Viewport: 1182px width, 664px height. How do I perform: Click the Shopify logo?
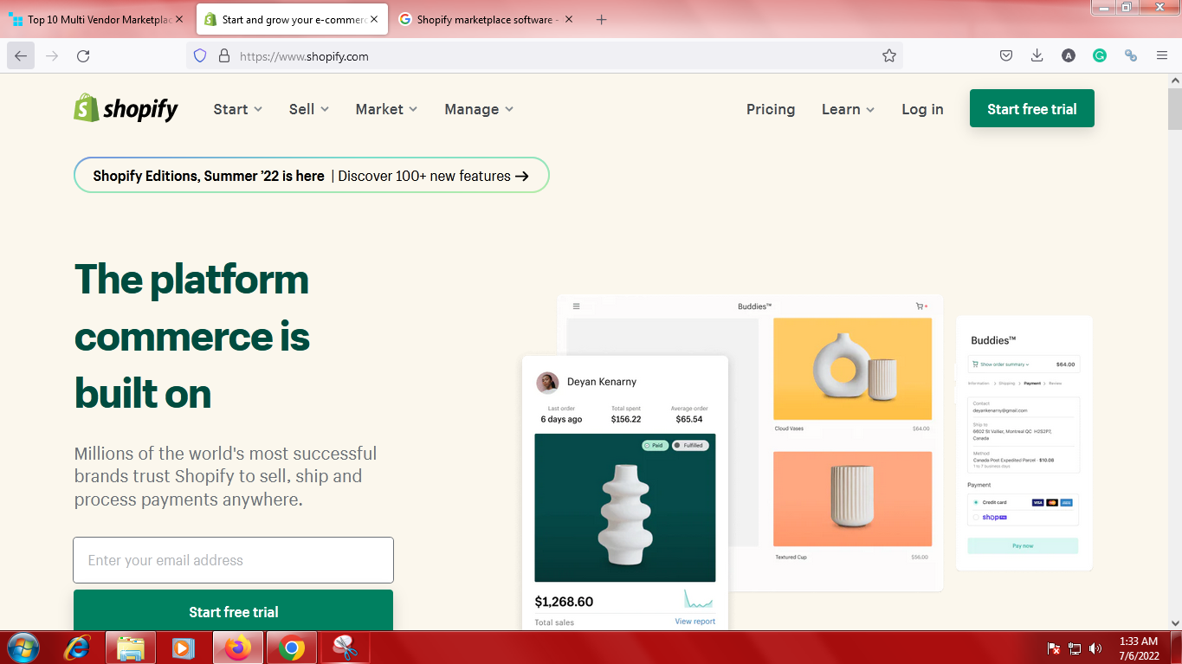pyautogui.click(x=126, y=109)
